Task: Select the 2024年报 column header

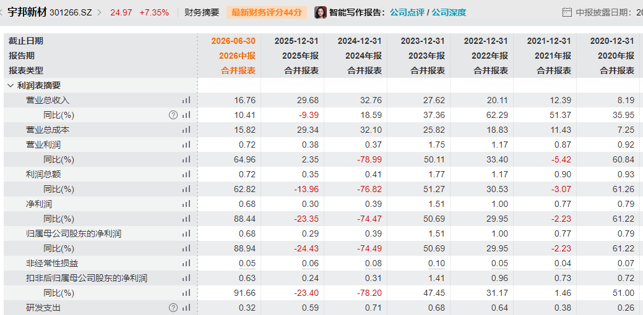Action: click(x=365, y=56)
